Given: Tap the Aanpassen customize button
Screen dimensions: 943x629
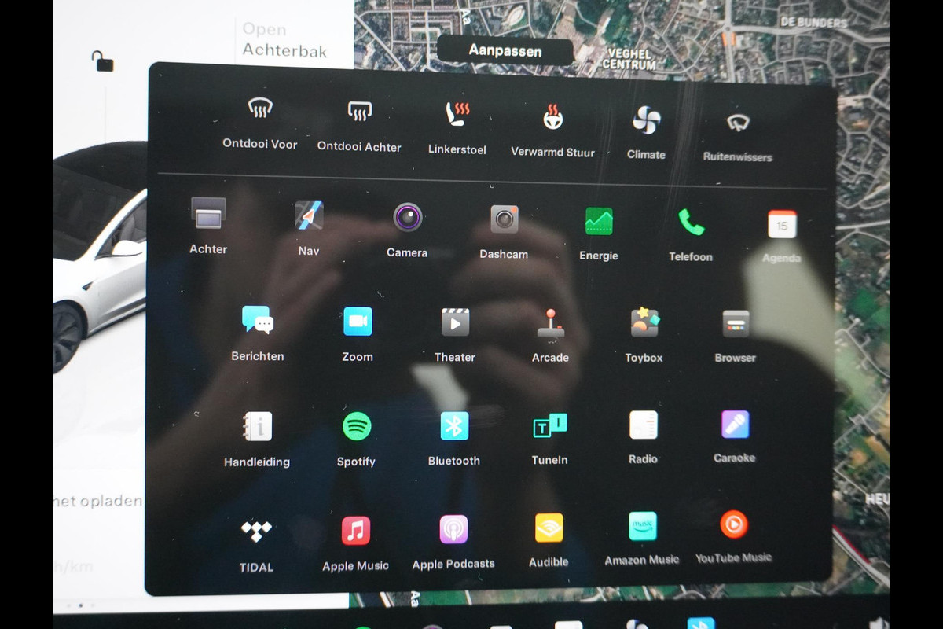Looking at the screenshot, I should [505, 50].
